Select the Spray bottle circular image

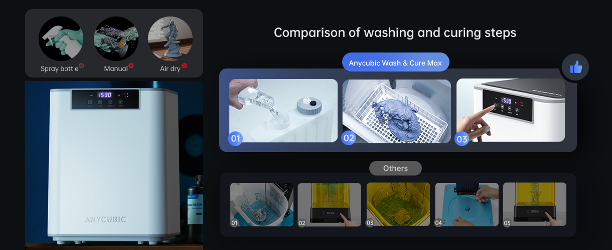point(61,39)
